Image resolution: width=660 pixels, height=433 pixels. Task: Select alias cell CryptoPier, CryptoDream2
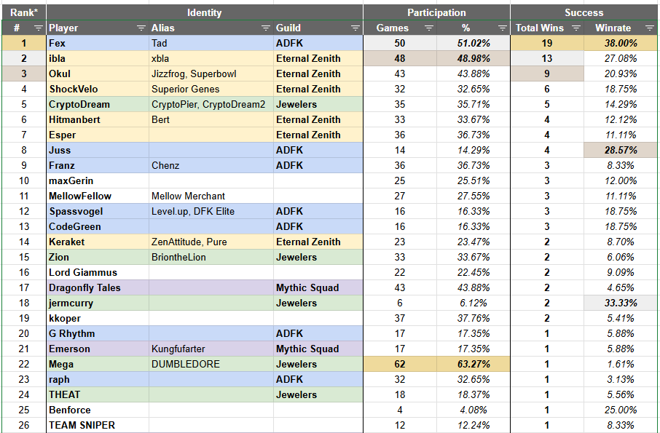tap(211, 104)
